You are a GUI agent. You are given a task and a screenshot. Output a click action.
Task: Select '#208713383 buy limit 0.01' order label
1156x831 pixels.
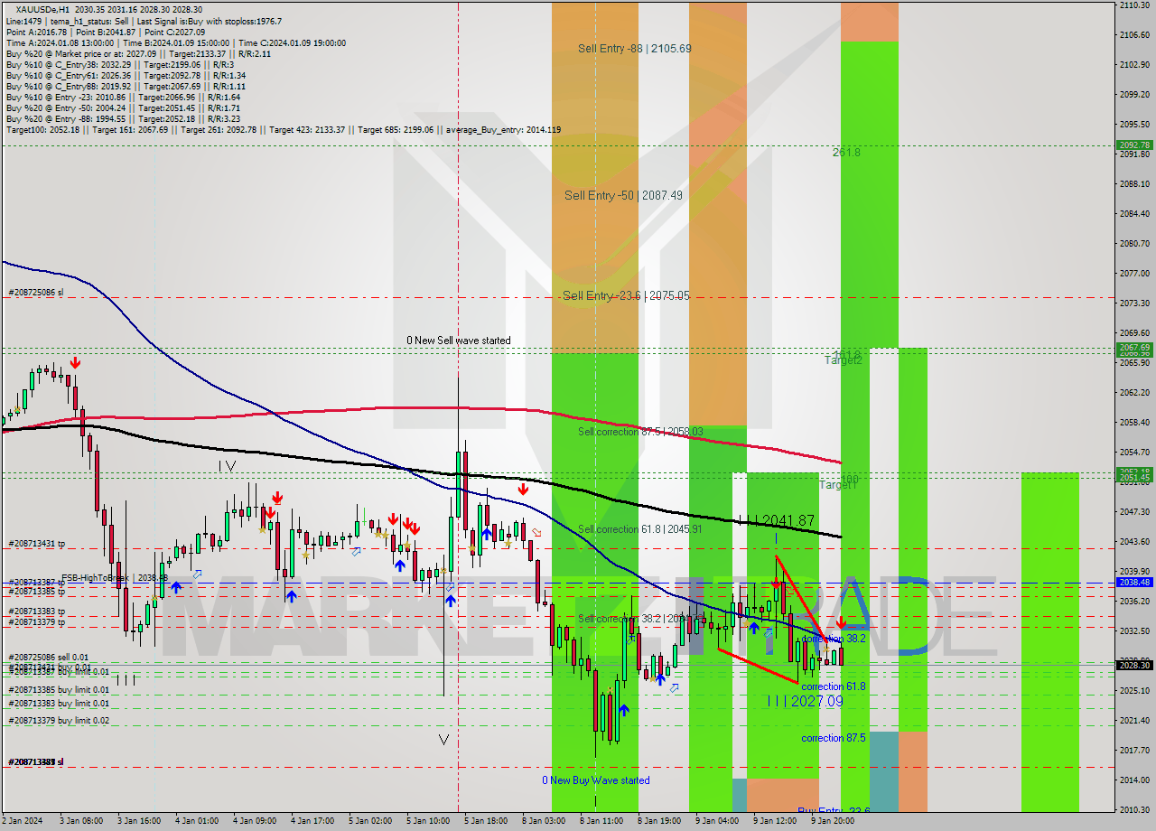pyautogui.click(x=59, y=703)
